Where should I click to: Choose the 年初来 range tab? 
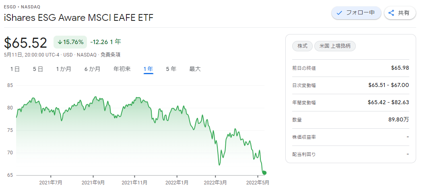[x=122, y=69]
